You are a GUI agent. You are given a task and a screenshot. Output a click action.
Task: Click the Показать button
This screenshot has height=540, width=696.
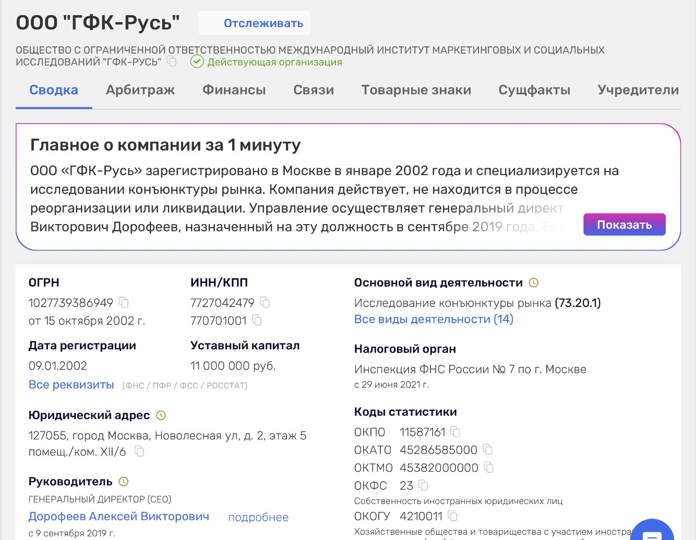pos(625,225)
